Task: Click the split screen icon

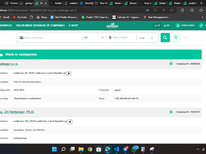Action: pyautogui.click(x=192, y=10)
